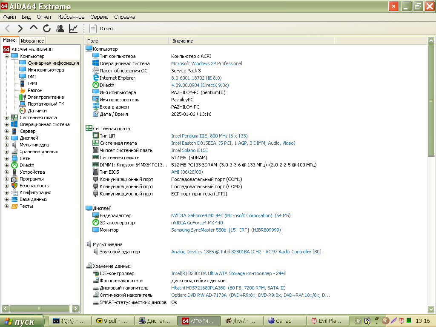The height and width of the screenshot is (327, 436).
Task: Click the main pane scroll down arrow
Action: pyautogui.click(x=431, y=309)
